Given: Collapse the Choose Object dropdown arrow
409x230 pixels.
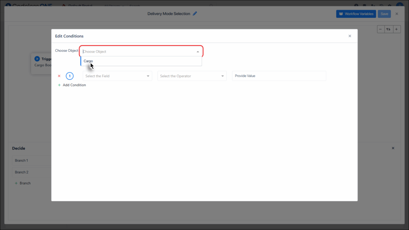Looking at the screenshot, I should [x=198, y=51].
